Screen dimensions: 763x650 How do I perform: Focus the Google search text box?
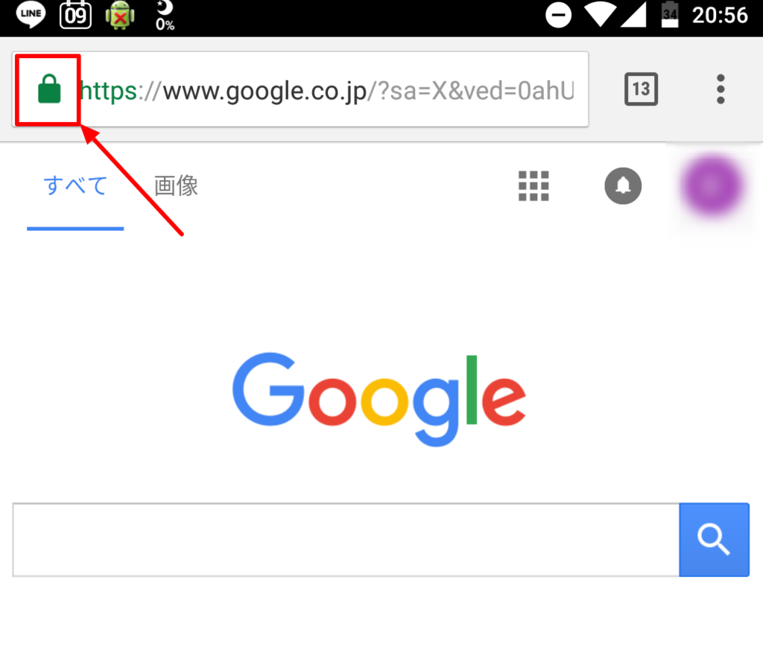pyautogui.click(x=346, y=540)
